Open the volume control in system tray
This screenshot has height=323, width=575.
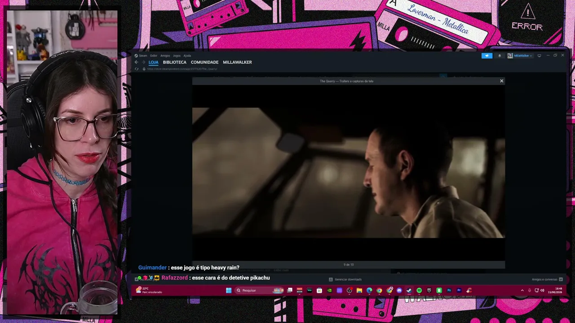(x=542, y=290)
